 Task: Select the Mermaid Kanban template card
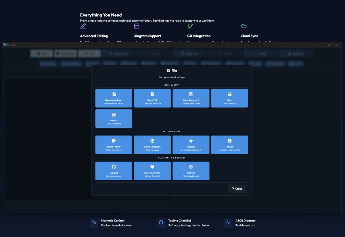coord(111,223)
